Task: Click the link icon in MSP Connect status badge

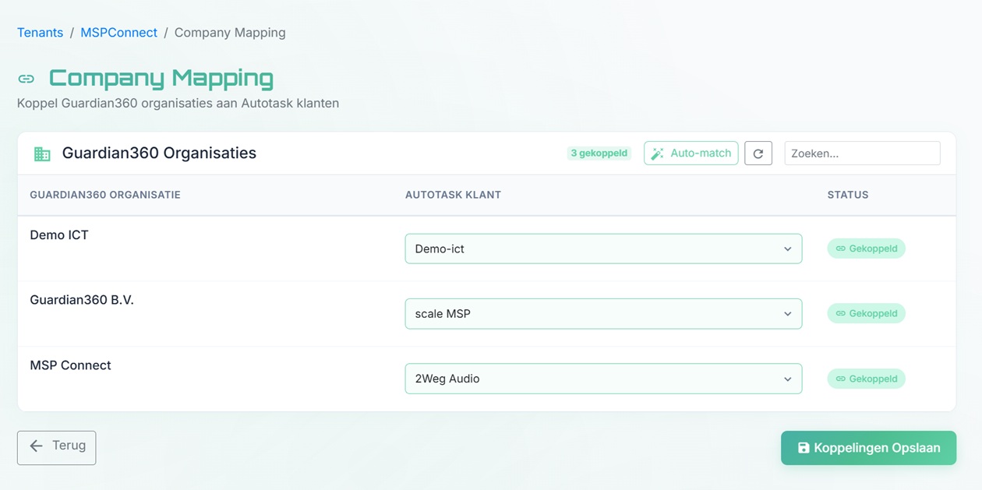Action: [x=840, y=379]
